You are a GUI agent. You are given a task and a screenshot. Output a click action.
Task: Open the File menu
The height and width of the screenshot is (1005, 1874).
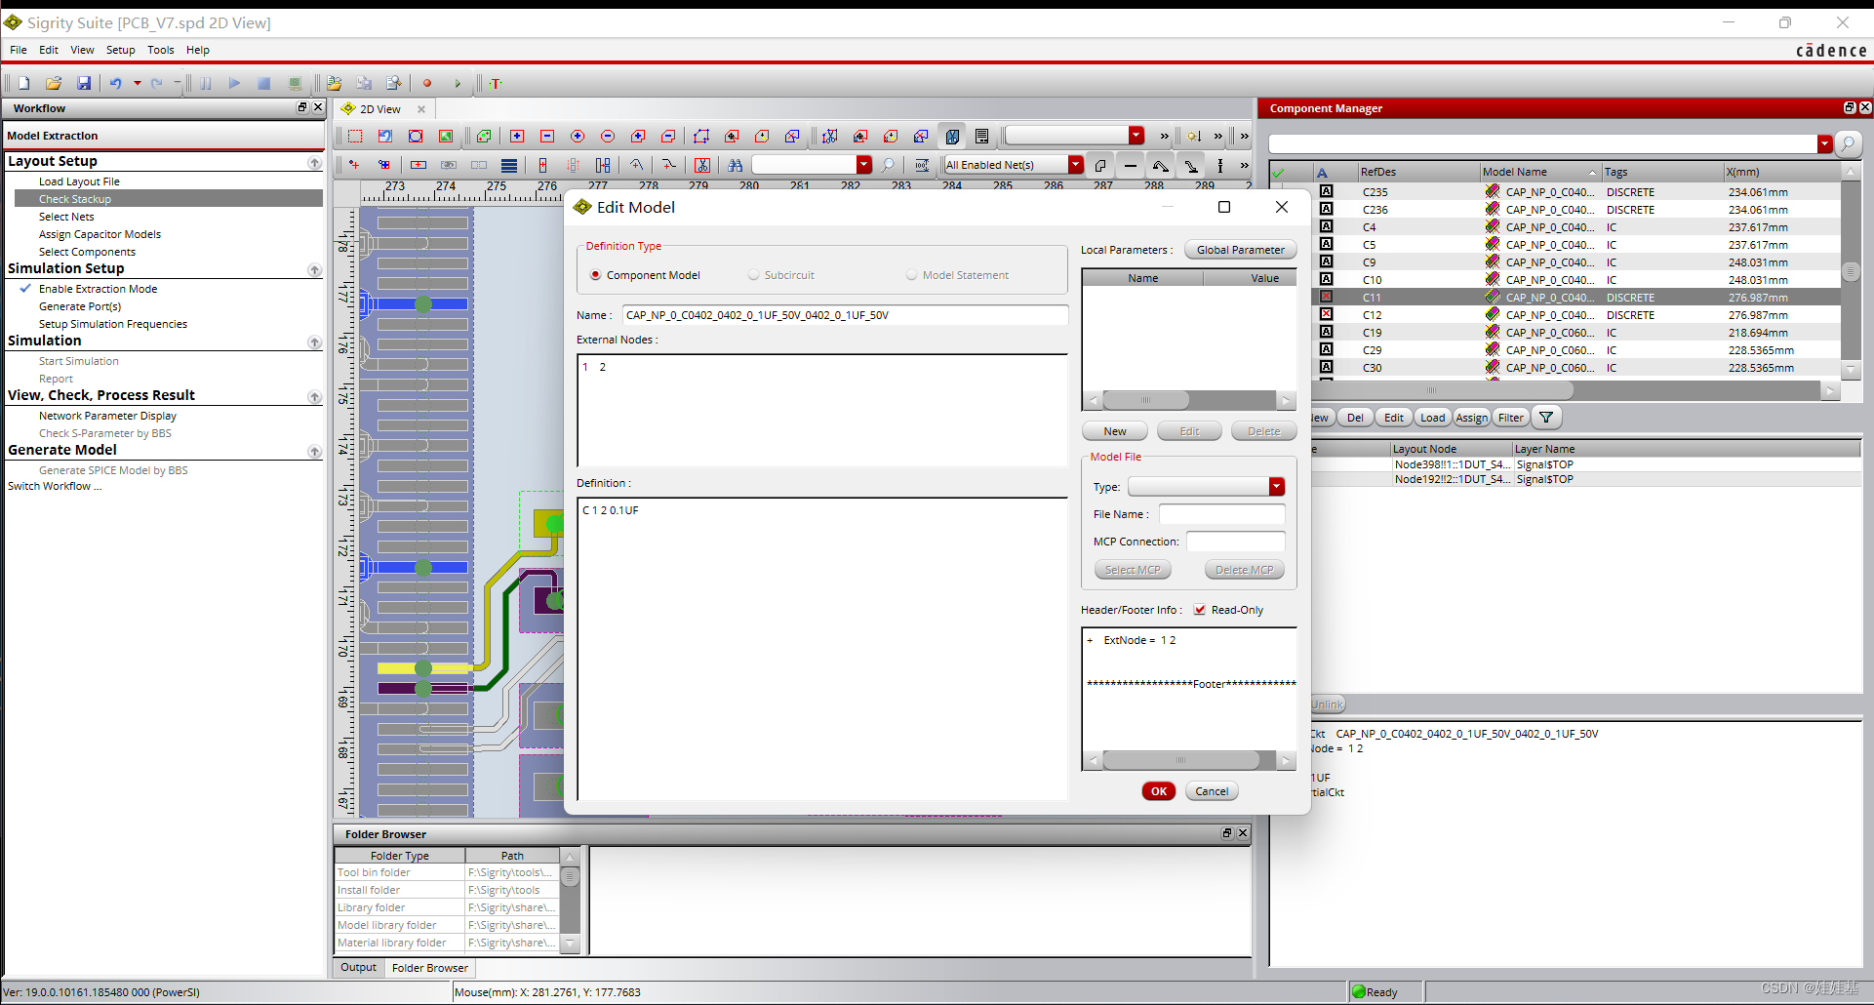coord(19,50)
